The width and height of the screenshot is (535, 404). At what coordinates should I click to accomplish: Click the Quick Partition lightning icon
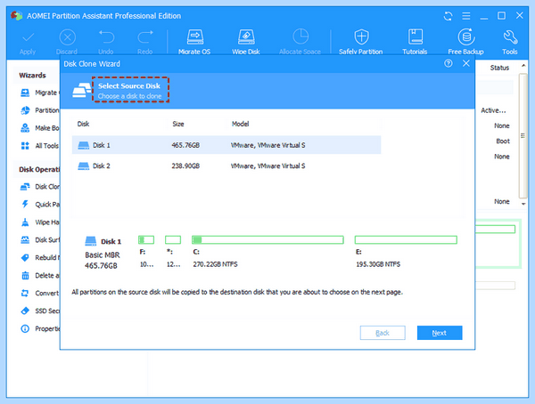[x=25, y=205]
